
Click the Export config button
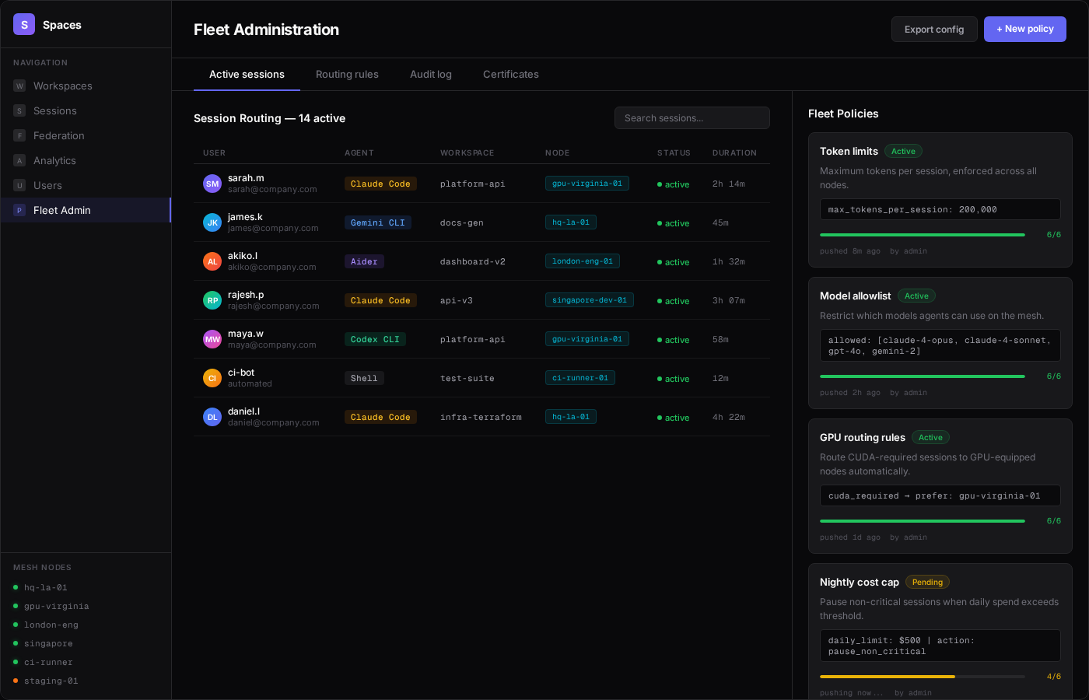934,29
